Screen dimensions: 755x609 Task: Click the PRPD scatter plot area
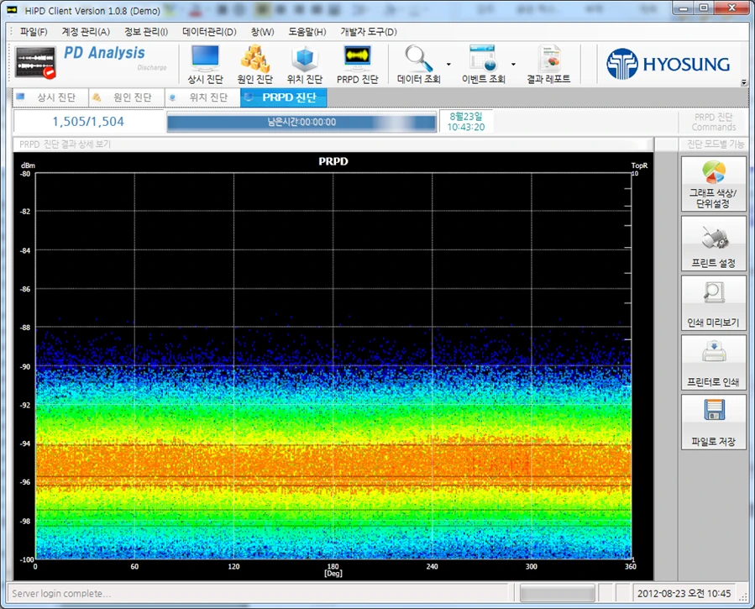tap(333, 366)
